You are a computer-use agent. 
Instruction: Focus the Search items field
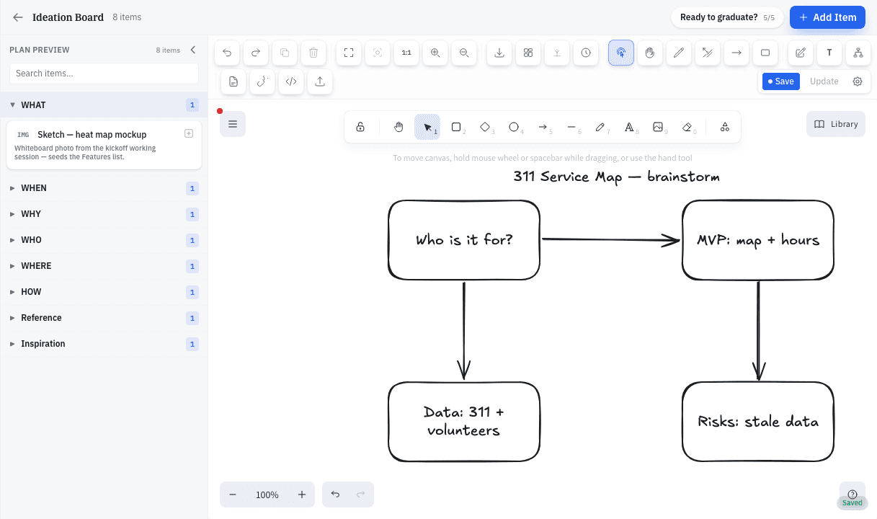[x=104, y=73]
